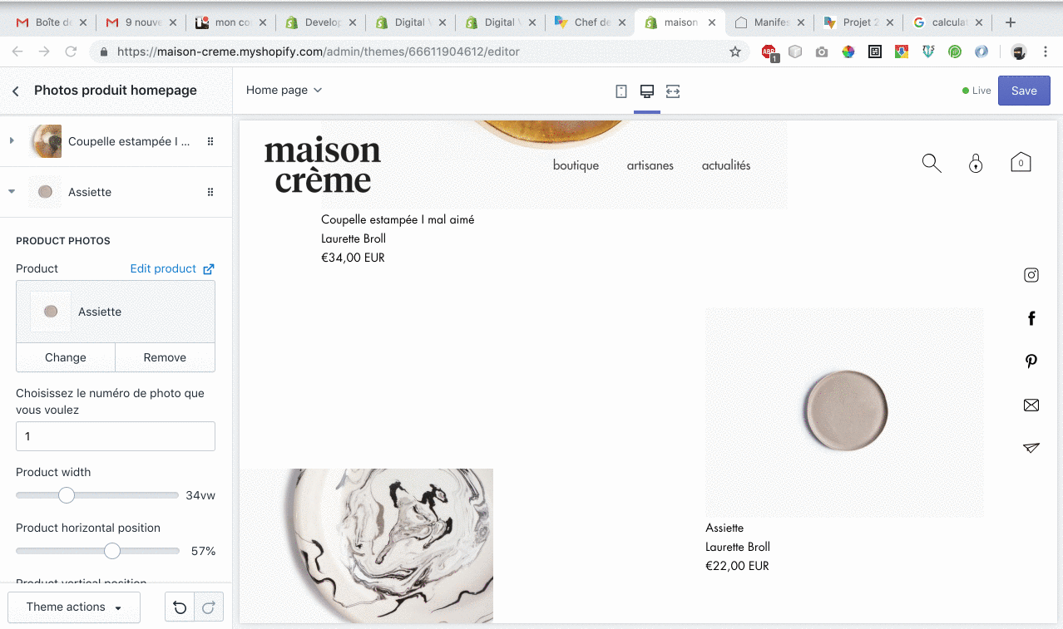Open the cart icon showing 0 items

tap(1021, 162)
